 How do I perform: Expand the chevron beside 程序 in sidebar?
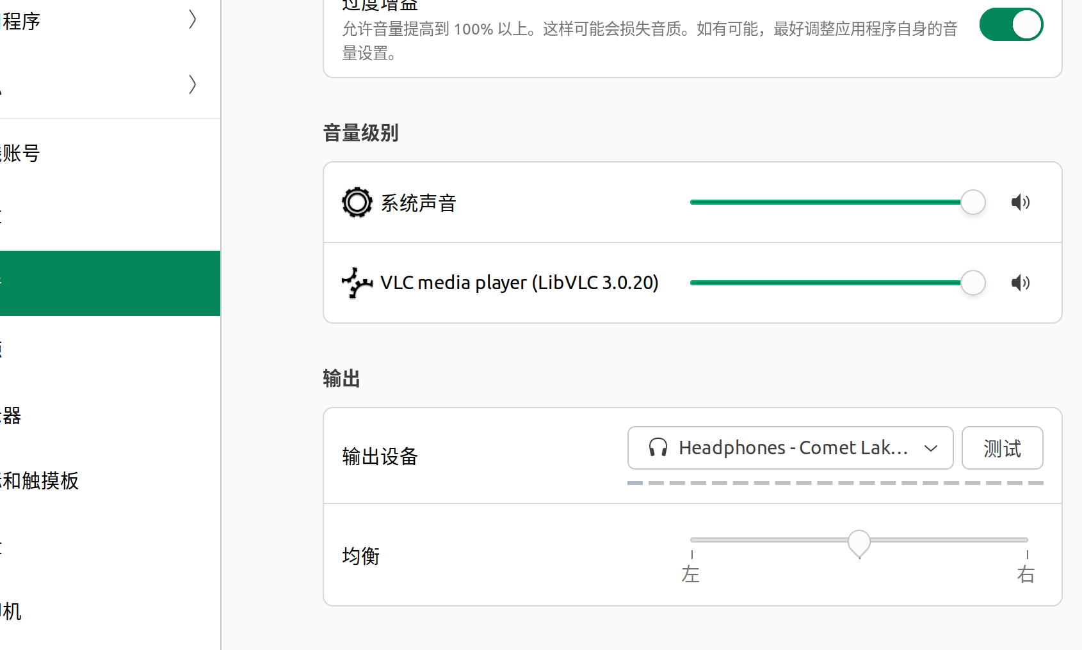[192, 20]
